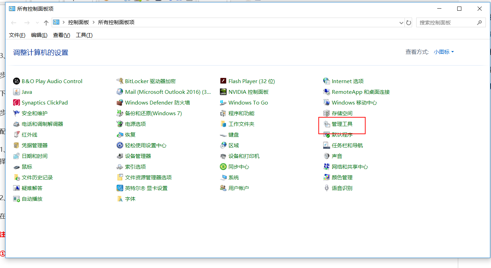Open the 语音识别 link

coord(342,188)
